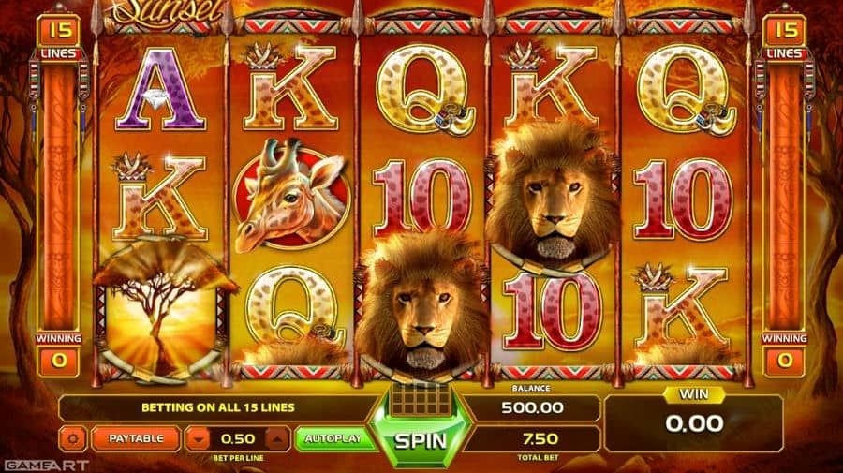Select the purple A symbol
This screenshot has height=473, width=843.
coord(161,89)
